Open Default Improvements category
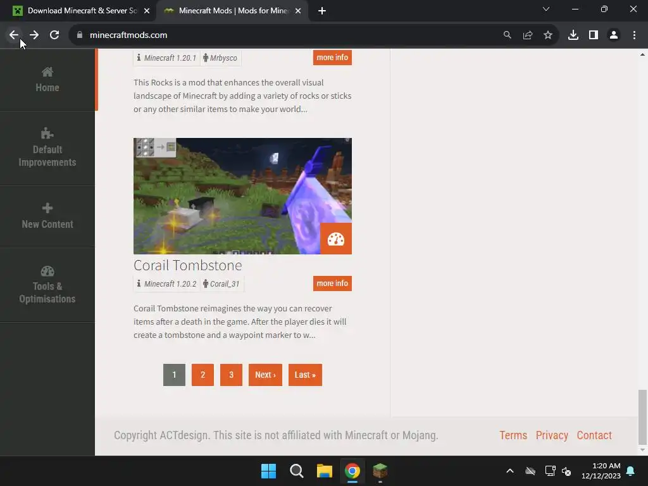Image resolution: width=648 pixels, height=486 pixels. [47, 148]
